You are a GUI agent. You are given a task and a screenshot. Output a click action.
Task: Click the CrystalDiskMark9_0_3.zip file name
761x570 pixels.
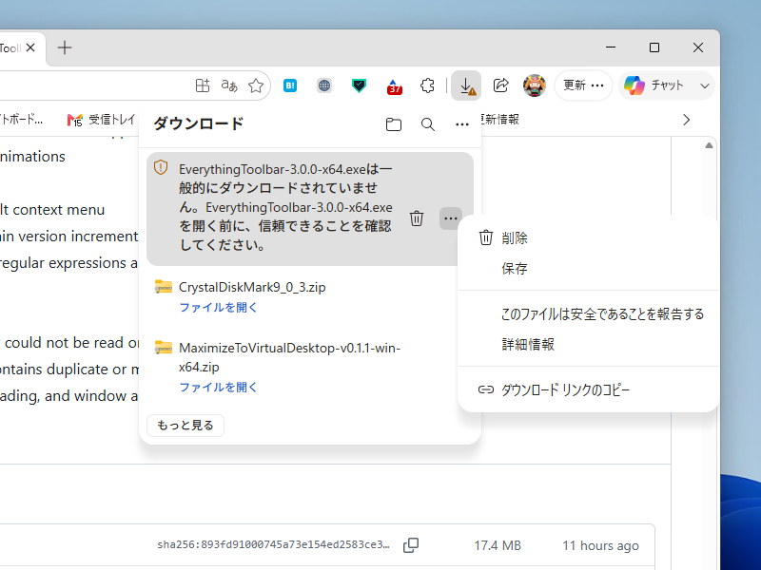(252, 287)
